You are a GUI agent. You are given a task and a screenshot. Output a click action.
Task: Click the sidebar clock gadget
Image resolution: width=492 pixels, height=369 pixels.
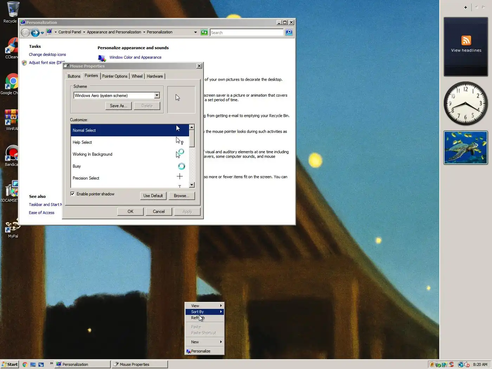click(x=465, y=103)
